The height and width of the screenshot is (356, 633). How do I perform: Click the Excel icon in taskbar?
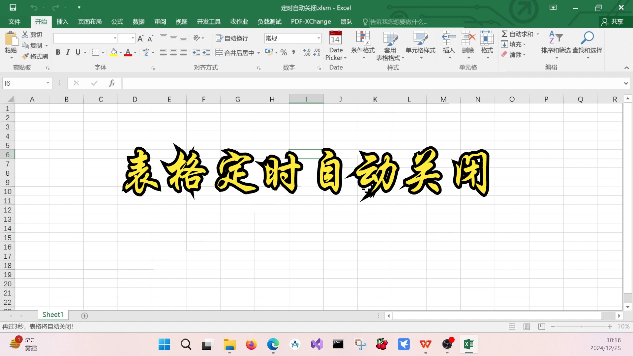tap(468, 344)
